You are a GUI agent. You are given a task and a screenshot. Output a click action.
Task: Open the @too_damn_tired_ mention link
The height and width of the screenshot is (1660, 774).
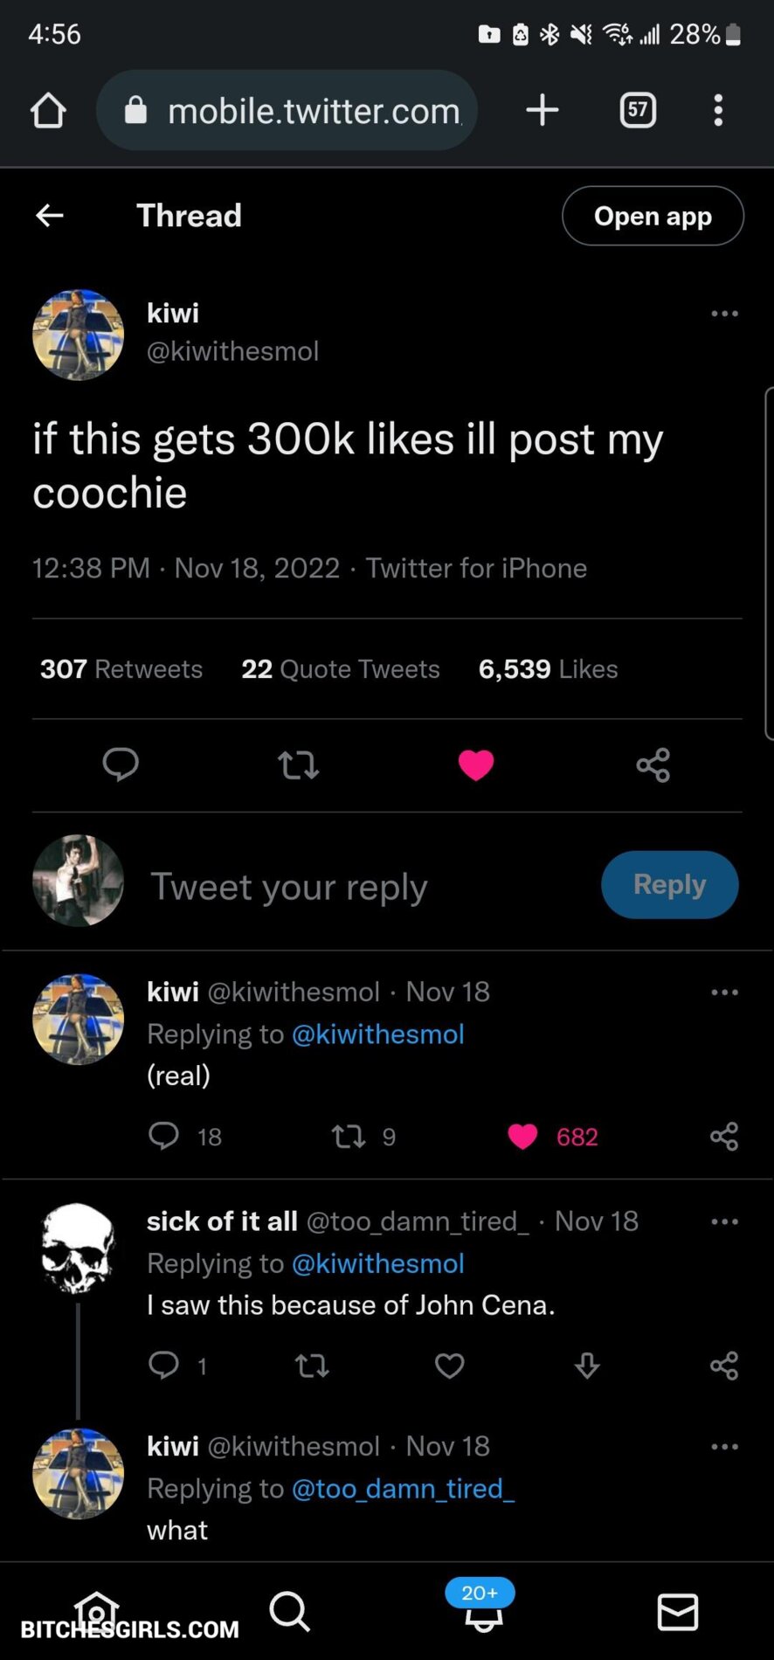pyautogui.click(x=403, y=1488)
